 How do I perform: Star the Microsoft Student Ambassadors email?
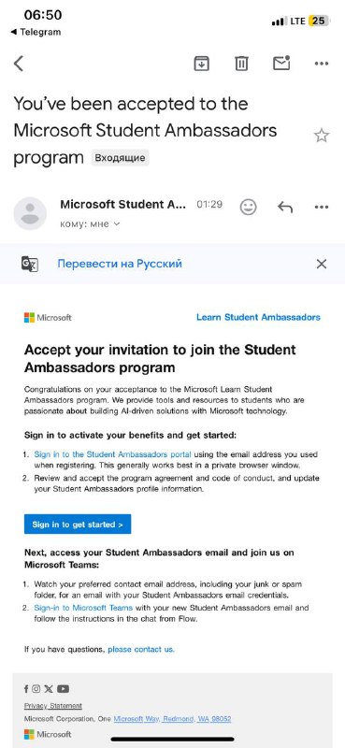click(x=321, y=136)
